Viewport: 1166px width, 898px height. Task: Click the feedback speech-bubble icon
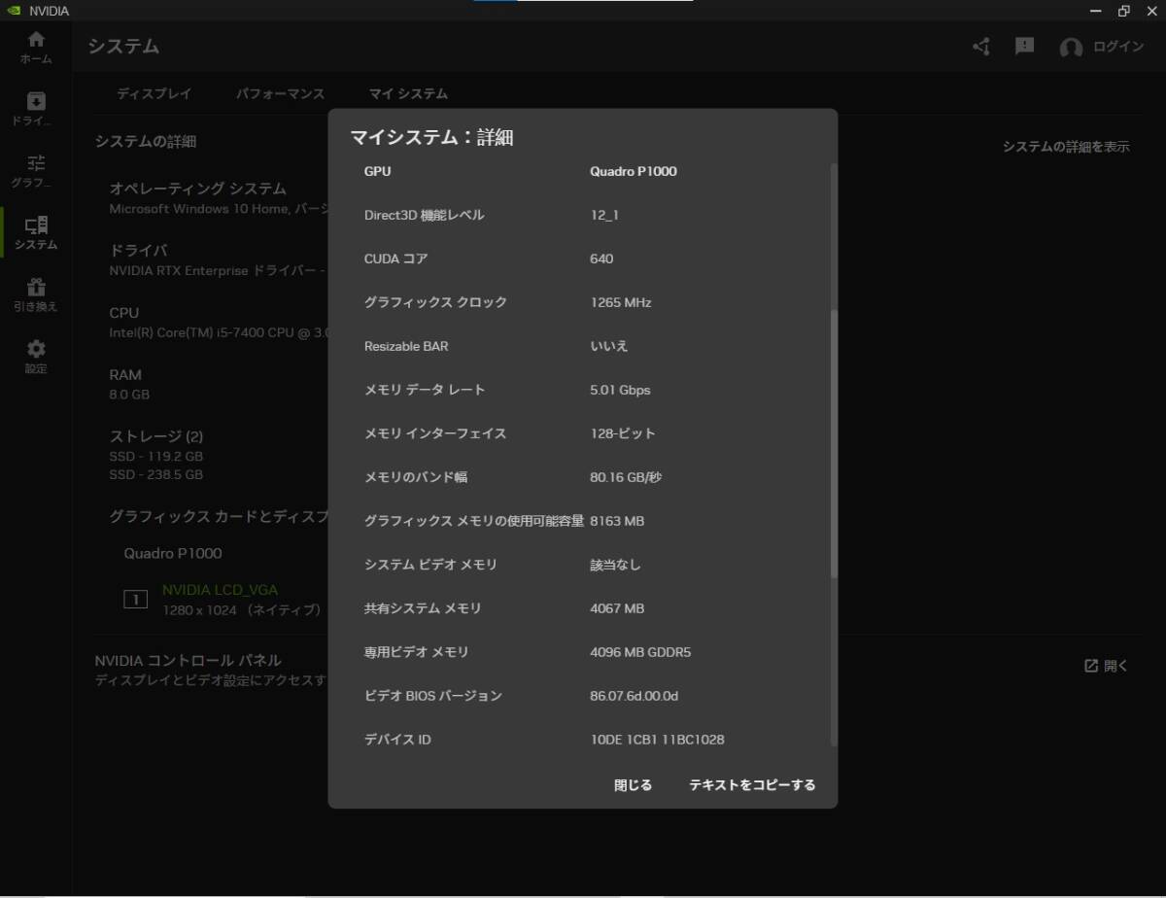coord(1024,47)
